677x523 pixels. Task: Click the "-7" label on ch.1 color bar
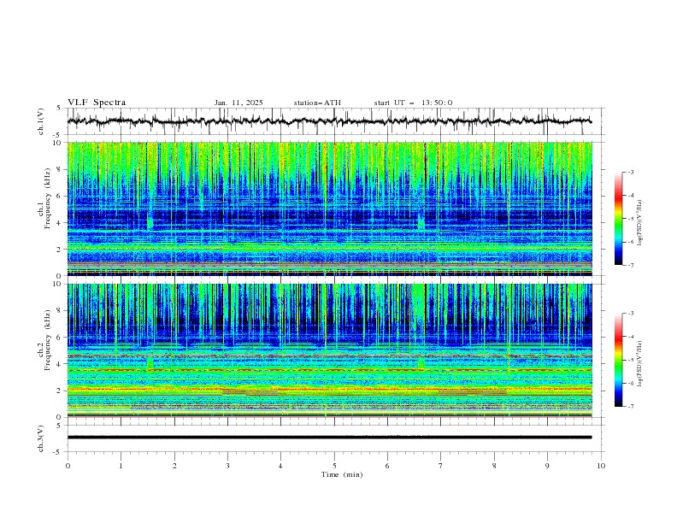click(631, 265)
